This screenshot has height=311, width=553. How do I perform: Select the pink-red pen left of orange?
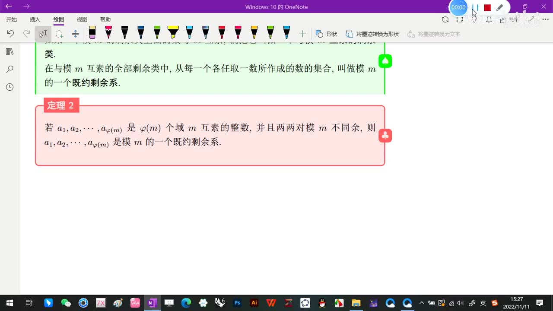tap(238, 33)
